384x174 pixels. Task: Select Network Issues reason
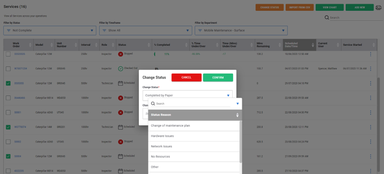point(194,147)
